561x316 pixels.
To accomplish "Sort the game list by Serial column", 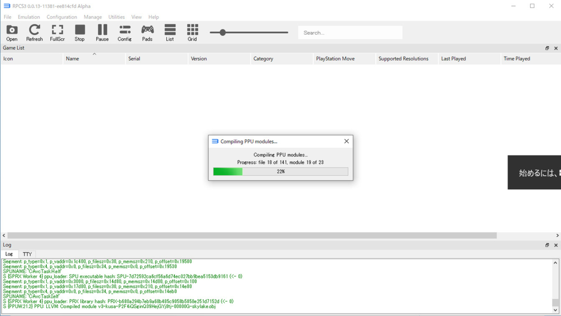I will [x=157, y=59].
